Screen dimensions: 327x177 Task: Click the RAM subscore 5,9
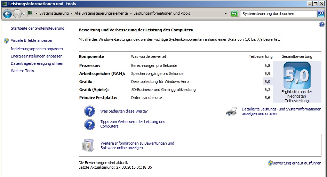tap(267, 74)
